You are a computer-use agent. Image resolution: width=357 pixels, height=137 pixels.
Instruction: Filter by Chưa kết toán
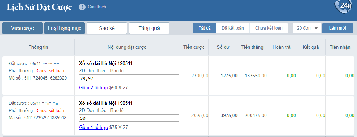pyautogui.click(x=269, y=28)
